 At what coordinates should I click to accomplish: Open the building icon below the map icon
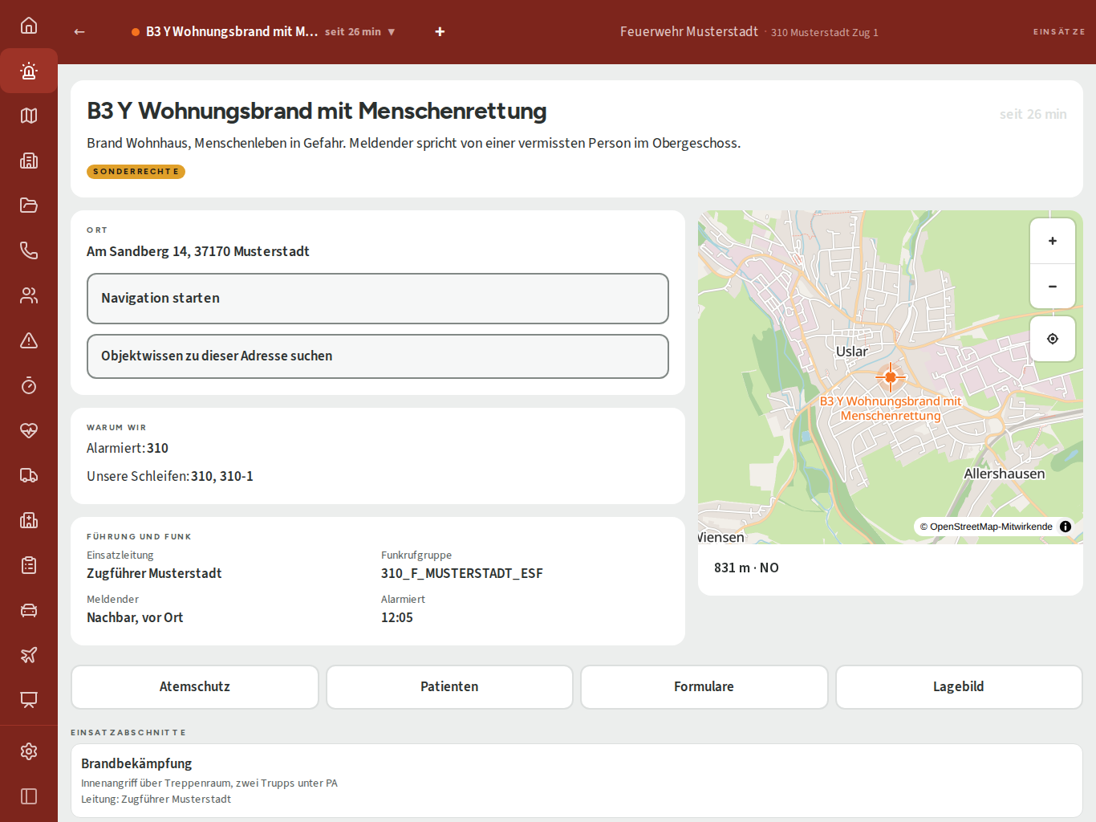point(29,161)
